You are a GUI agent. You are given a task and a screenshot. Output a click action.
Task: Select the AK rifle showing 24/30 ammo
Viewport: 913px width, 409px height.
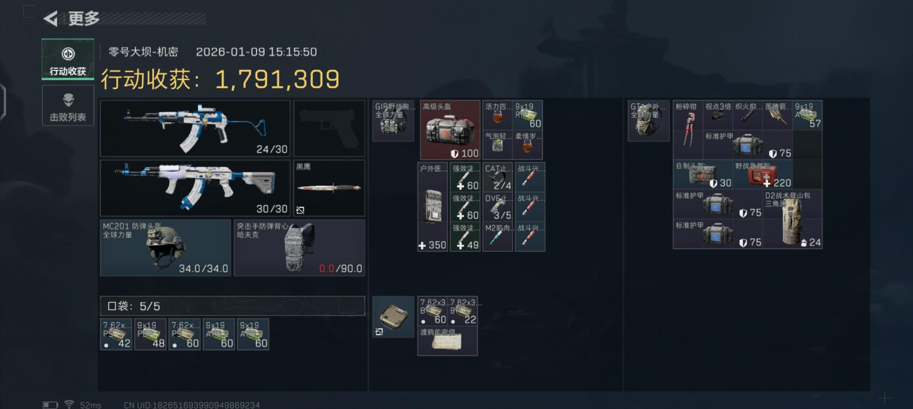pyautogui.click(x=195, y=128)
